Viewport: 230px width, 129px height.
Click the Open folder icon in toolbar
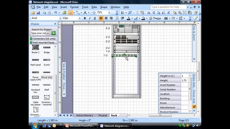33,13
